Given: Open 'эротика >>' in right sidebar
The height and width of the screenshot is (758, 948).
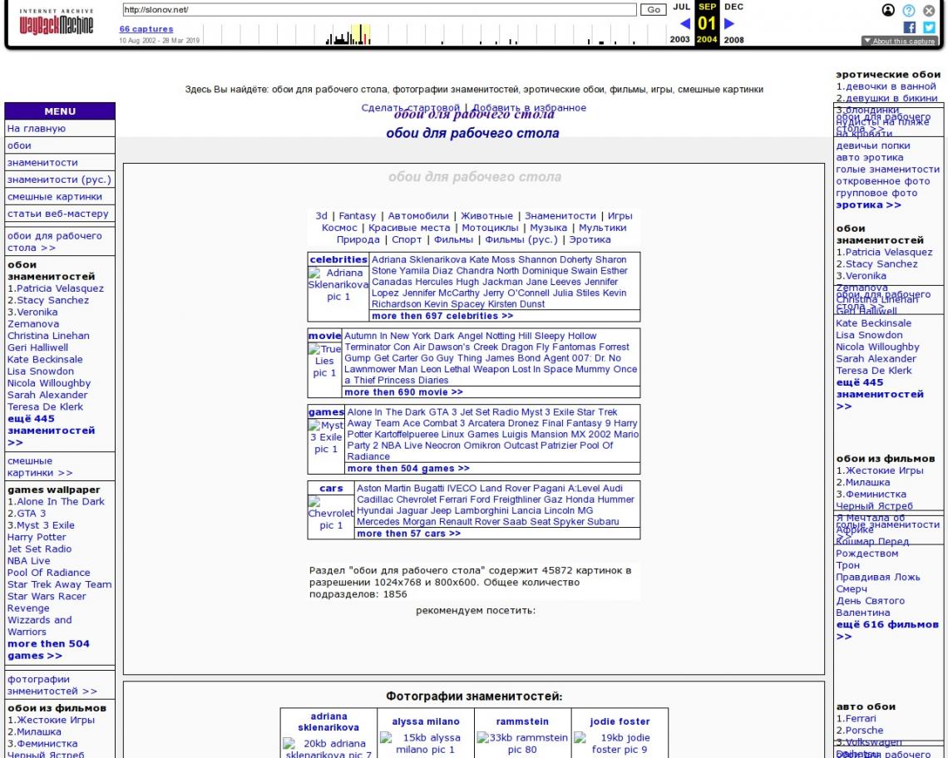Looking at the screenshot, I should [868, 205].
